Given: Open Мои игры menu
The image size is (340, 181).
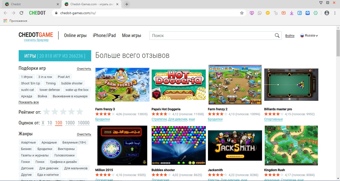Looking at the screenshot, I should pos(131,36).
